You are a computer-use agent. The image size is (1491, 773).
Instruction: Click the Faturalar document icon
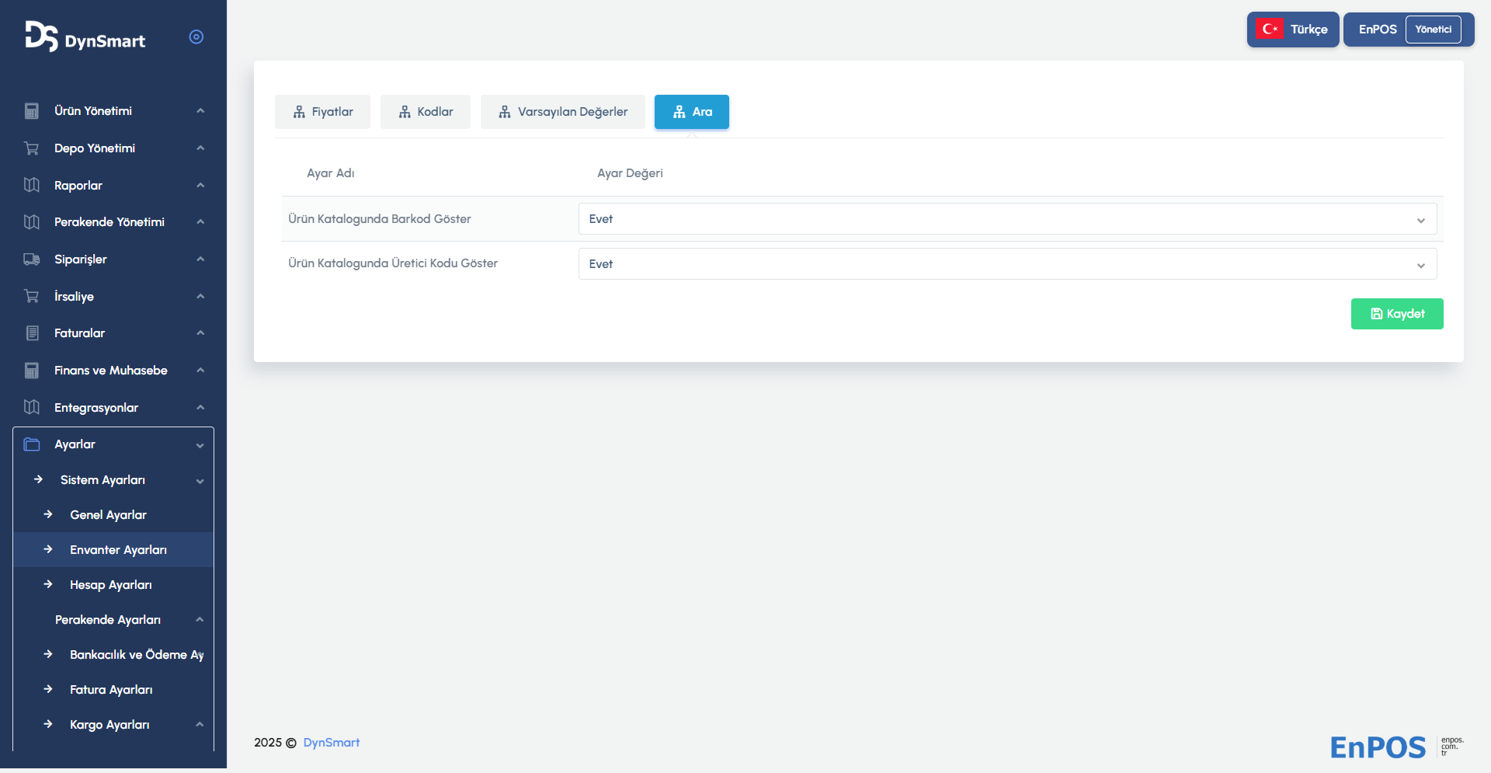(32, 333)
